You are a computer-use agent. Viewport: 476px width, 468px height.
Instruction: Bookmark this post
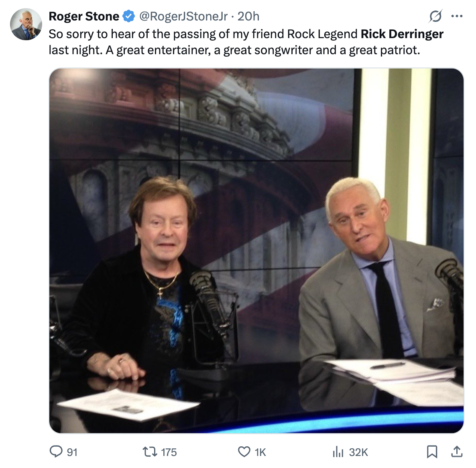(x=432, y=452)
